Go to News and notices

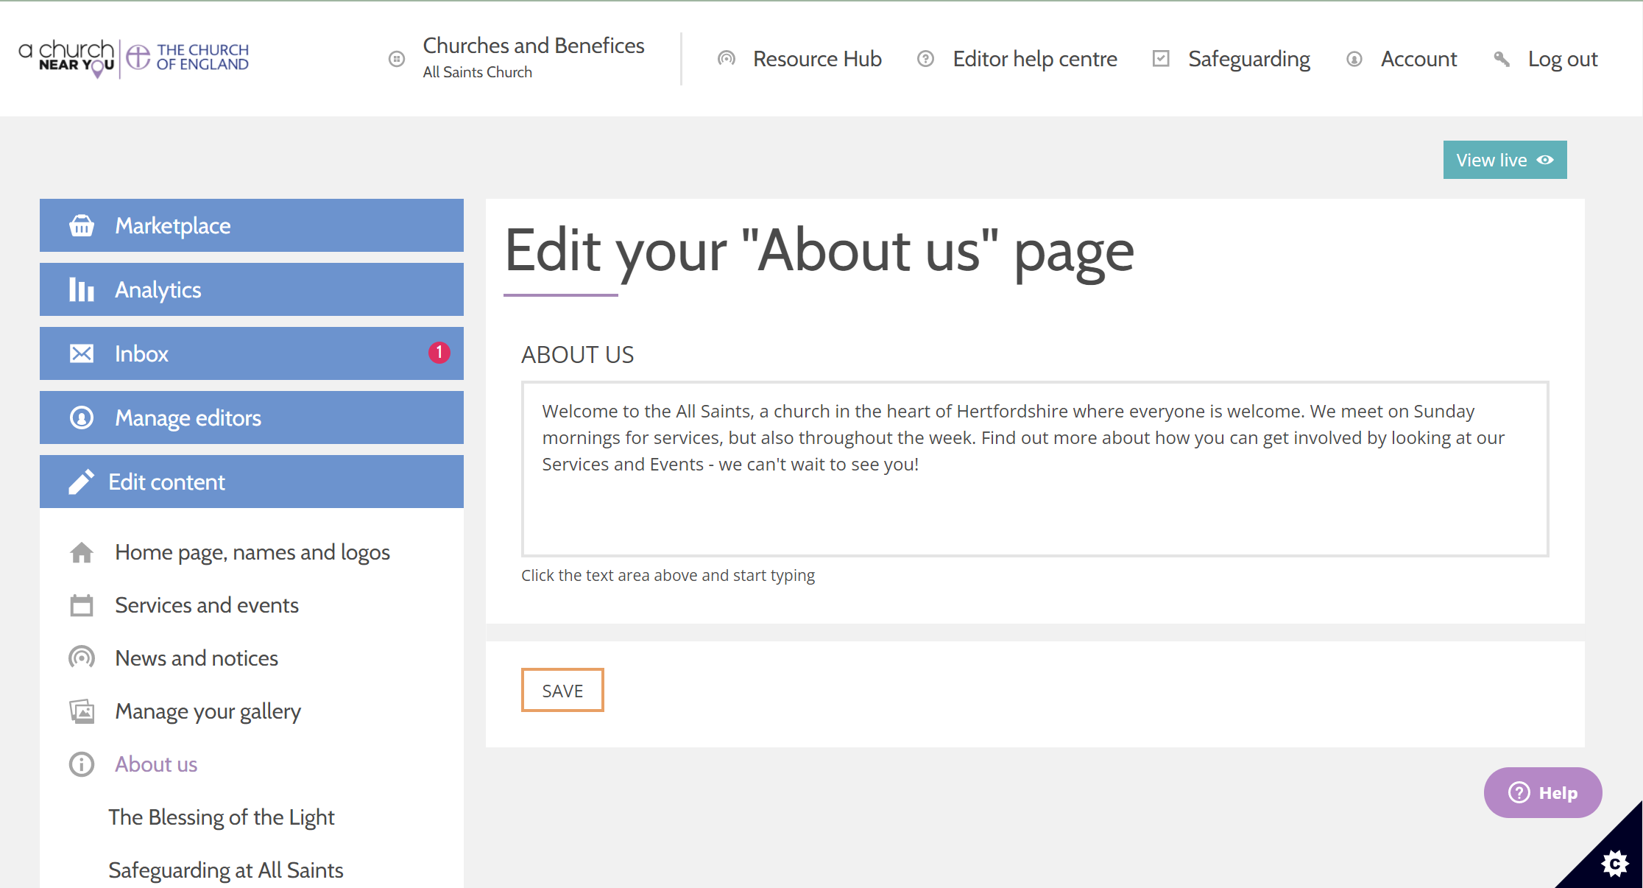(x=197, y=658)
